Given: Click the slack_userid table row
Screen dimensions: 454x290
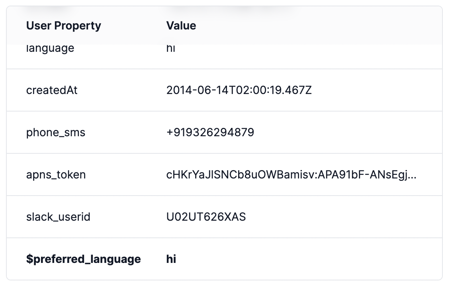Looking at the screenshot, I should pyautogui.click(x=224, y=217).
